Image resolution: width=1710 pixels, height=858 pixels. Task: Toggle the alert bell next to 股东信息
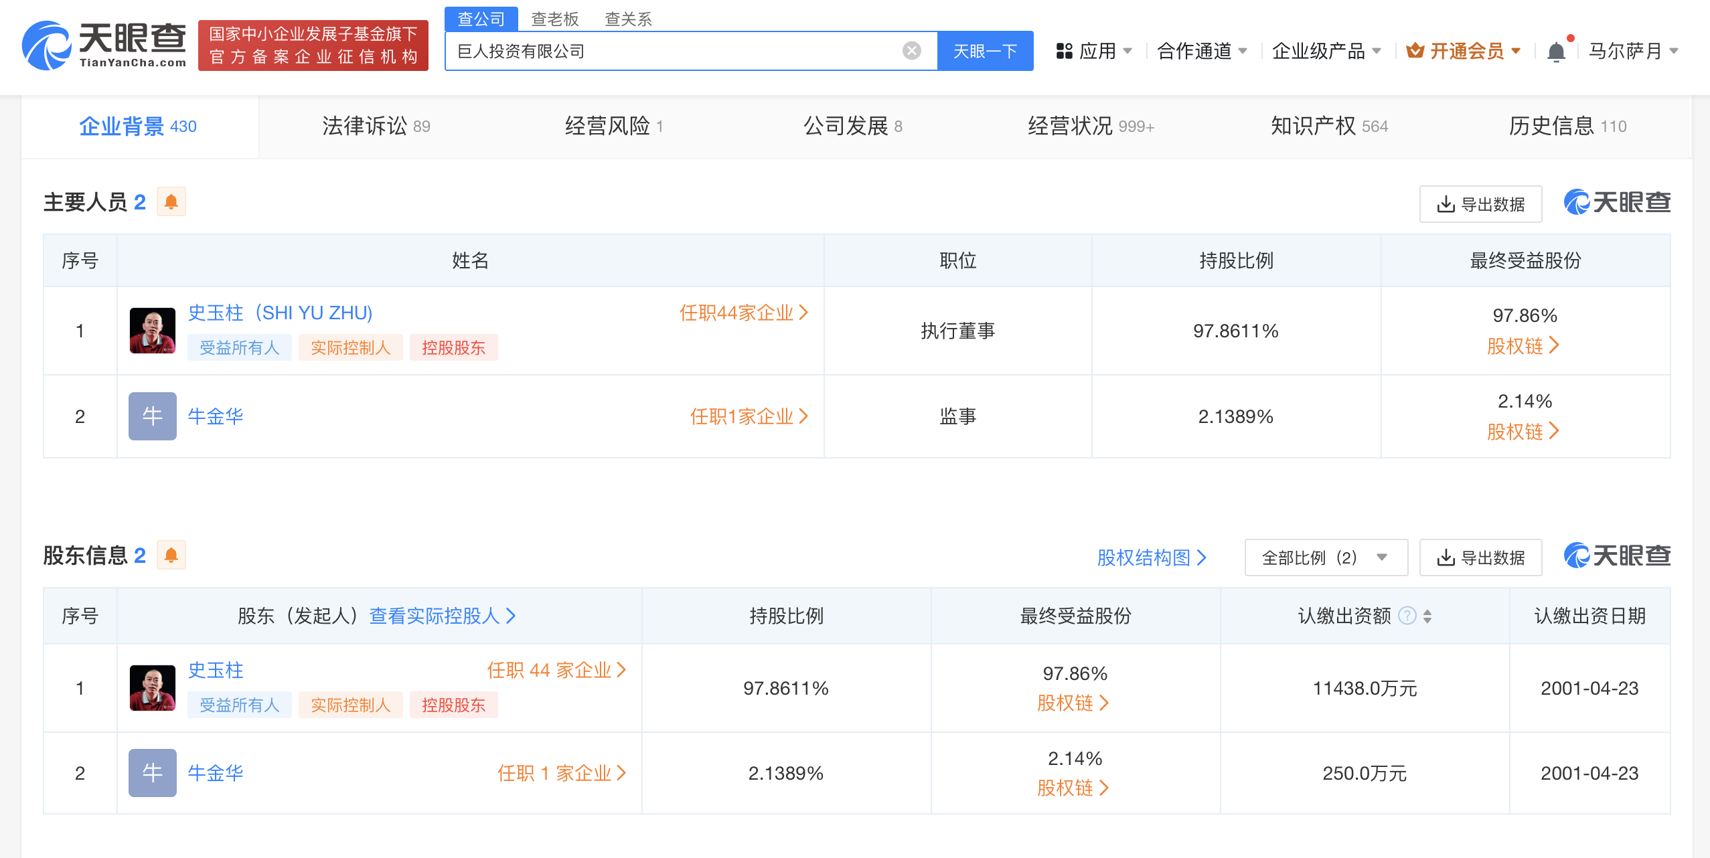coord(171,555)
